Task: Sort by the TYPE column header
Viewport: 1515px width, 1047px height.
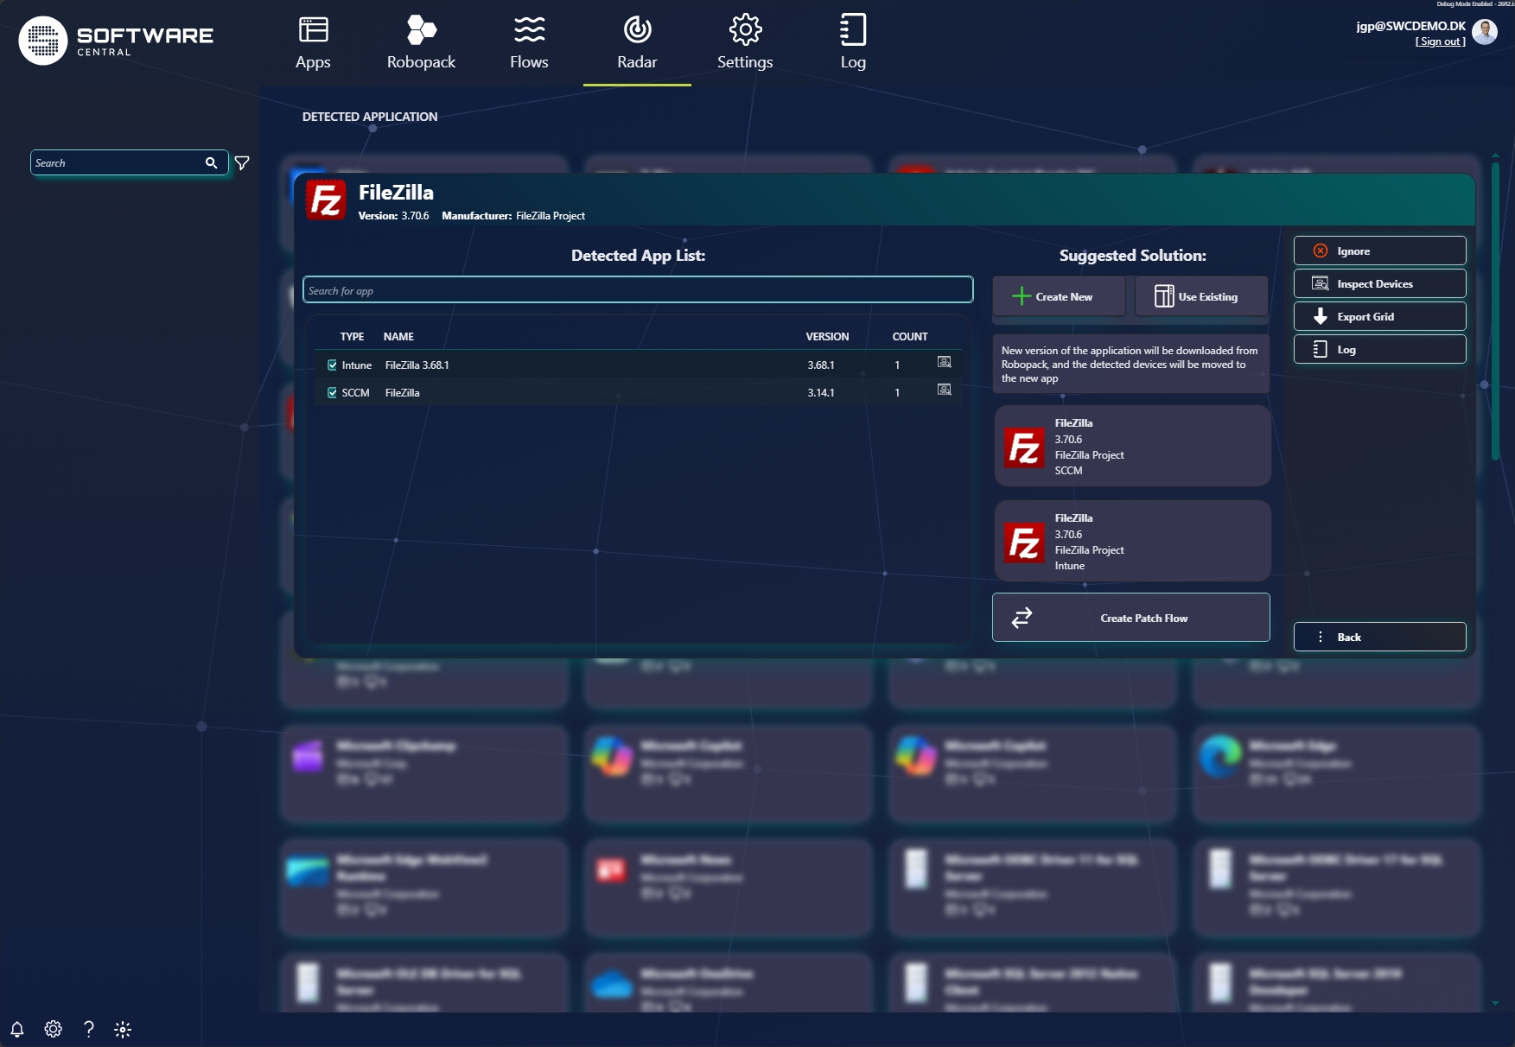Action: tap(352, 337)
